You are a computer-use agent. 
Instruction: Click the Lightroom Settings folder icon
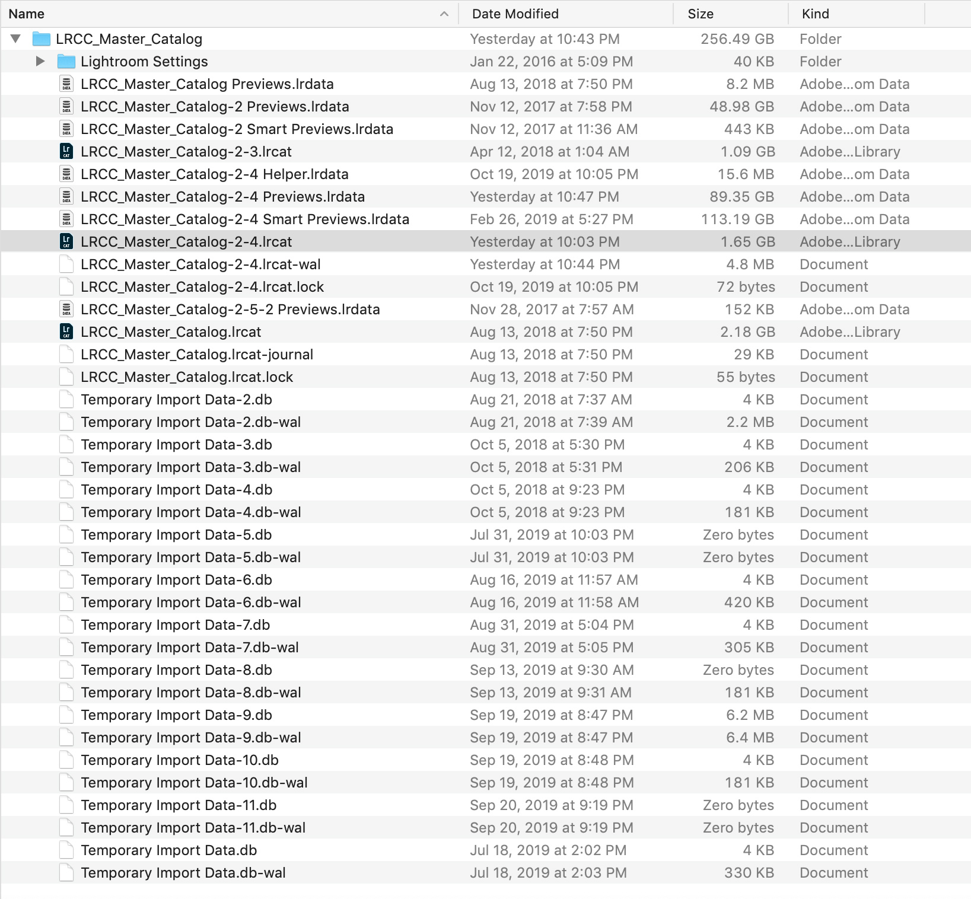66,62
